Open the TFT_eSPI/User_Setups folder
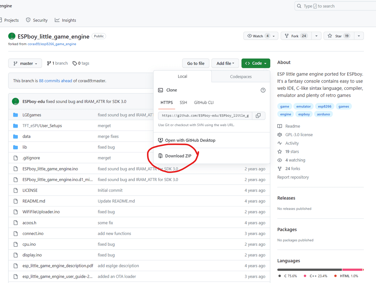 pyautogui.click(x=42, y=125)
